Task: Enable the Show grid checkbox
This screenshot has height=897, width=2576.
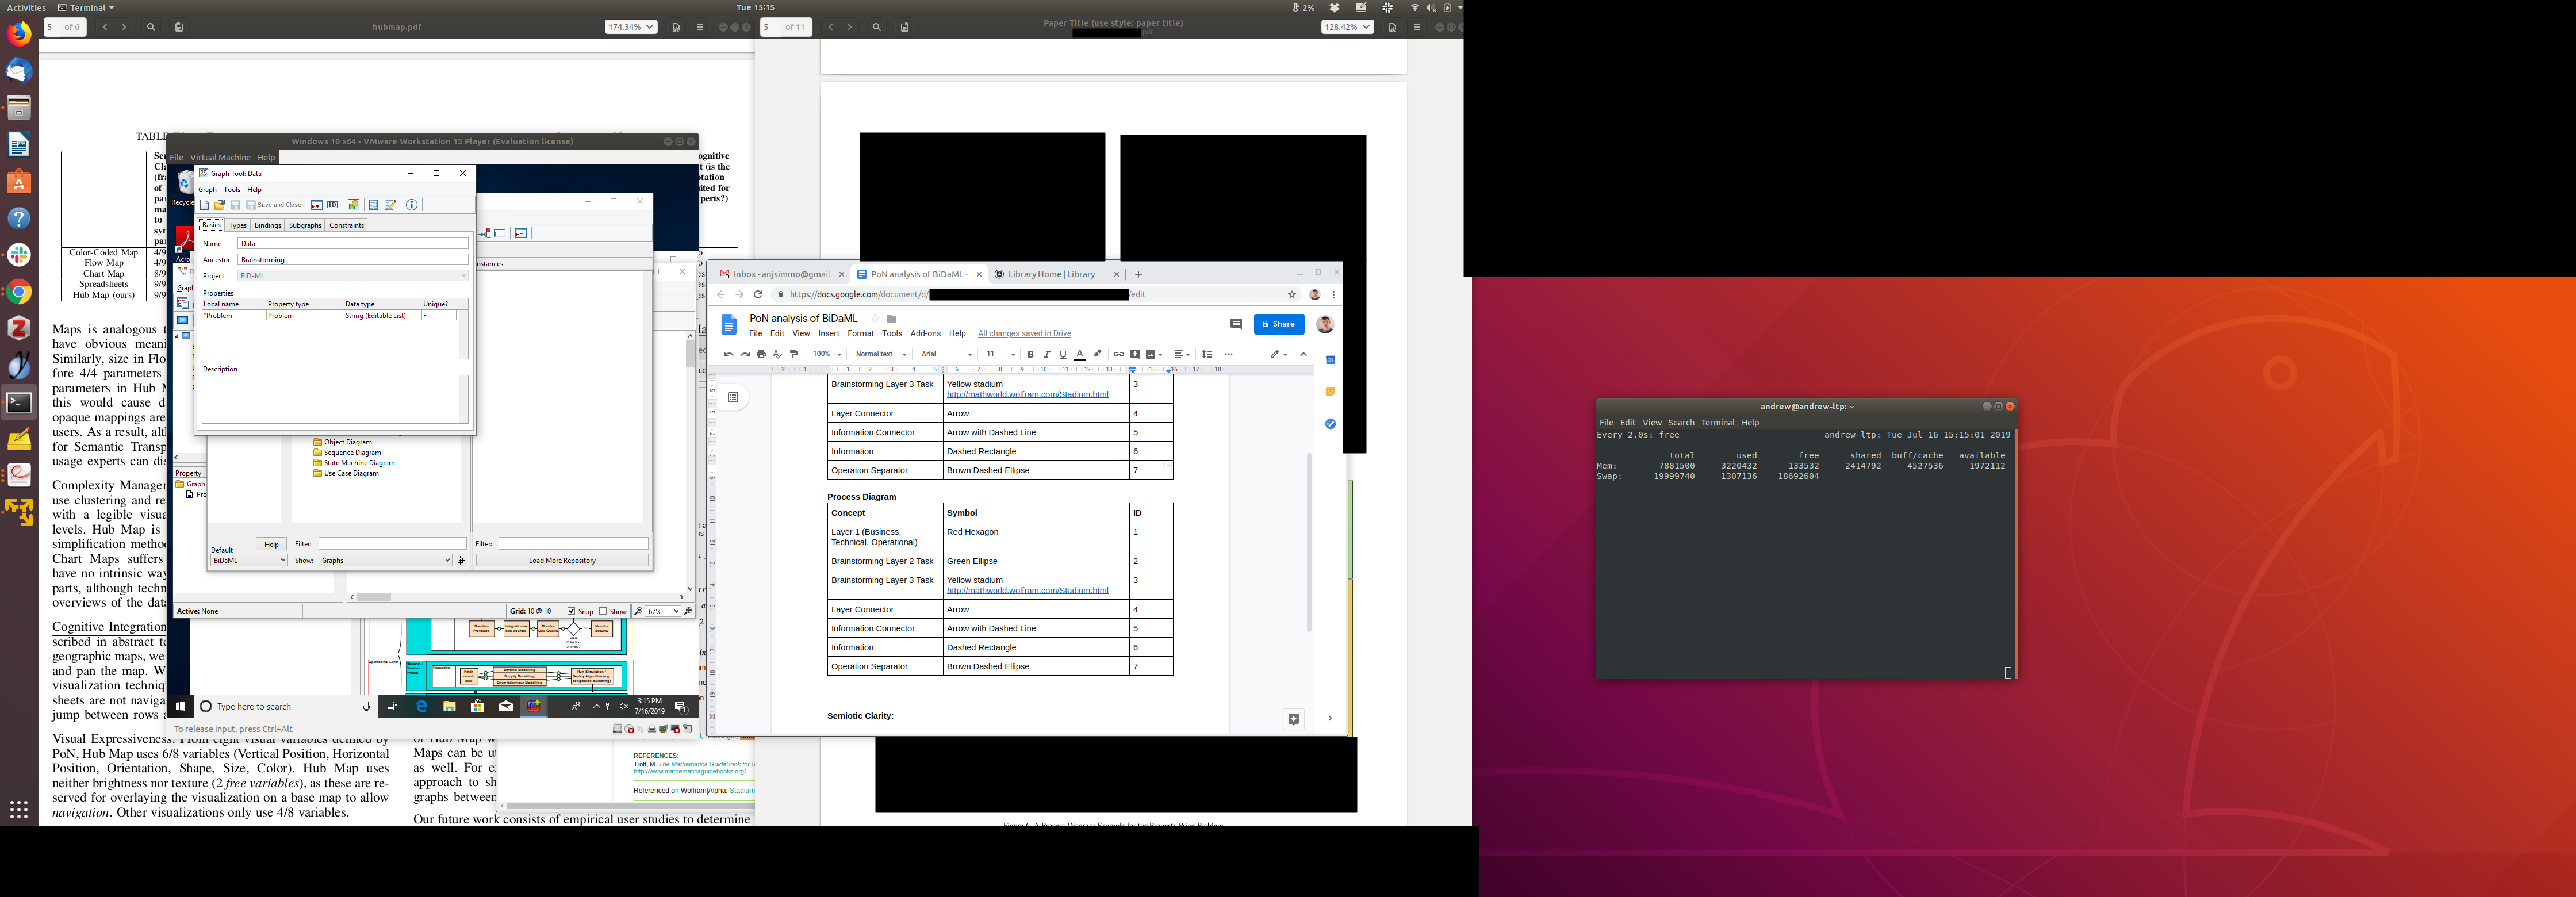Action: (x=603, y=611)
